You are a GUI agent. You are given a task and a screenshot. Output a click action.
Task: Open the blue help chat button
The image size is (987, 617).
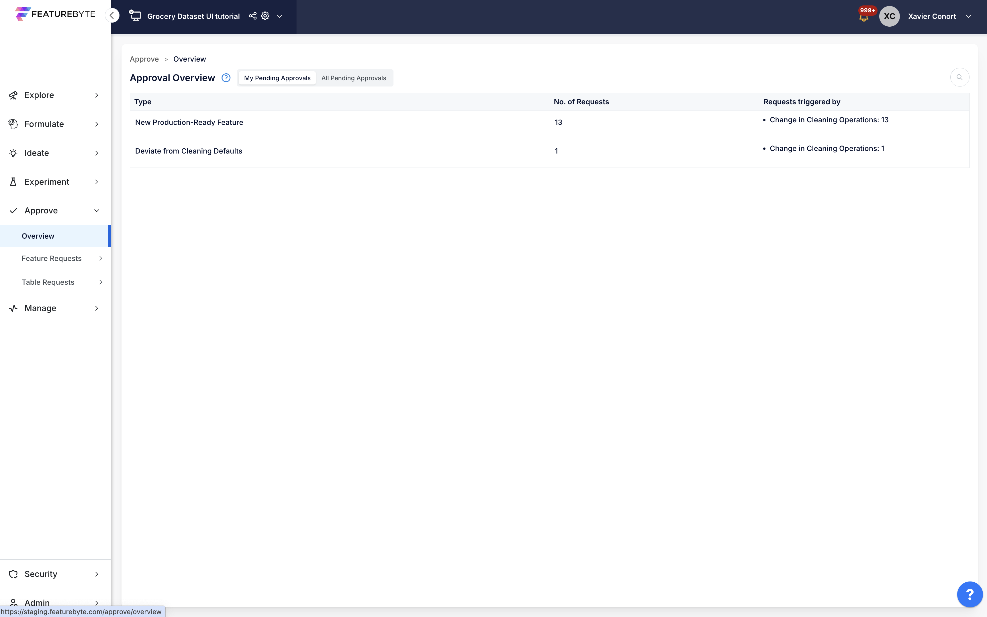970,594
